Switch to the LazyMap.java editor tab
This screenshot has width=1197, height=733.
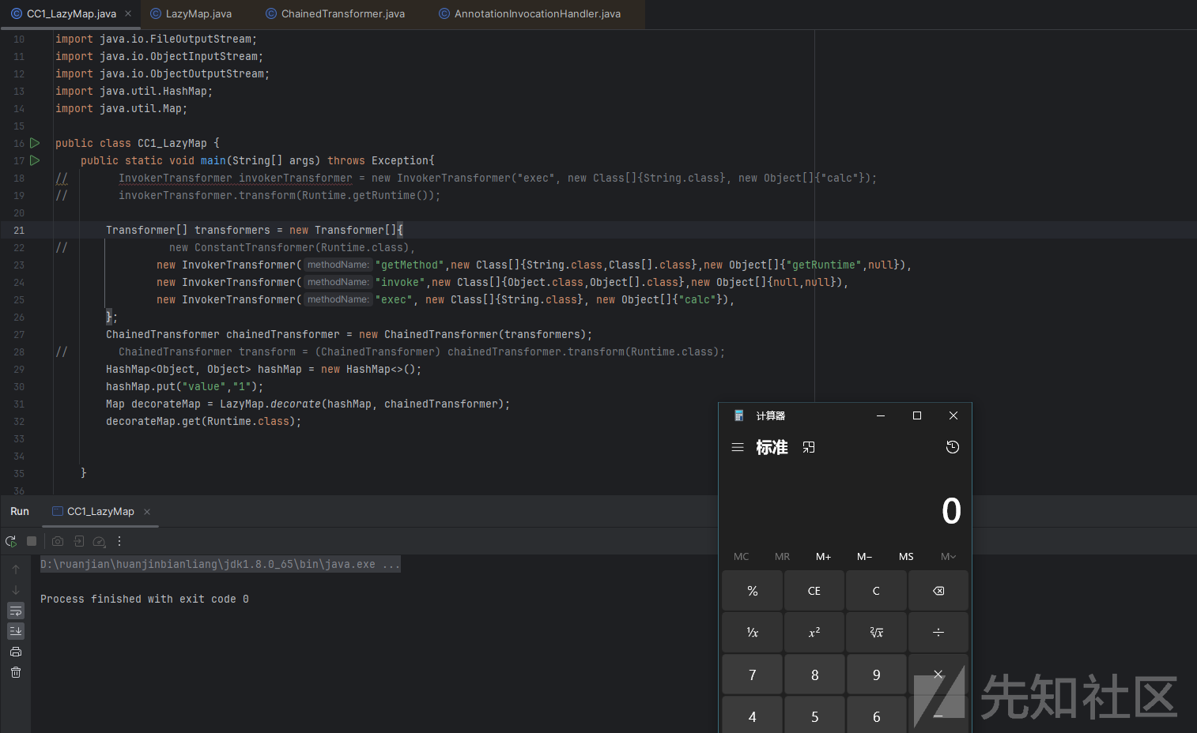191,13
